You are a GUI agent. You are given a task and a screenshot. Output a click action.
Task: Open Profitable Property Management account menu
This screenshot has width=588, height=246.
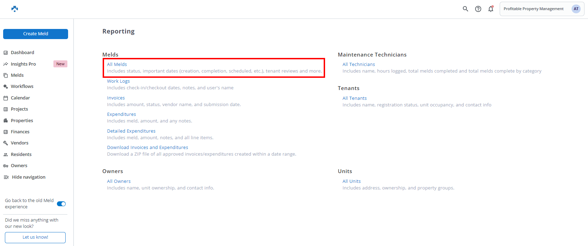533,9
